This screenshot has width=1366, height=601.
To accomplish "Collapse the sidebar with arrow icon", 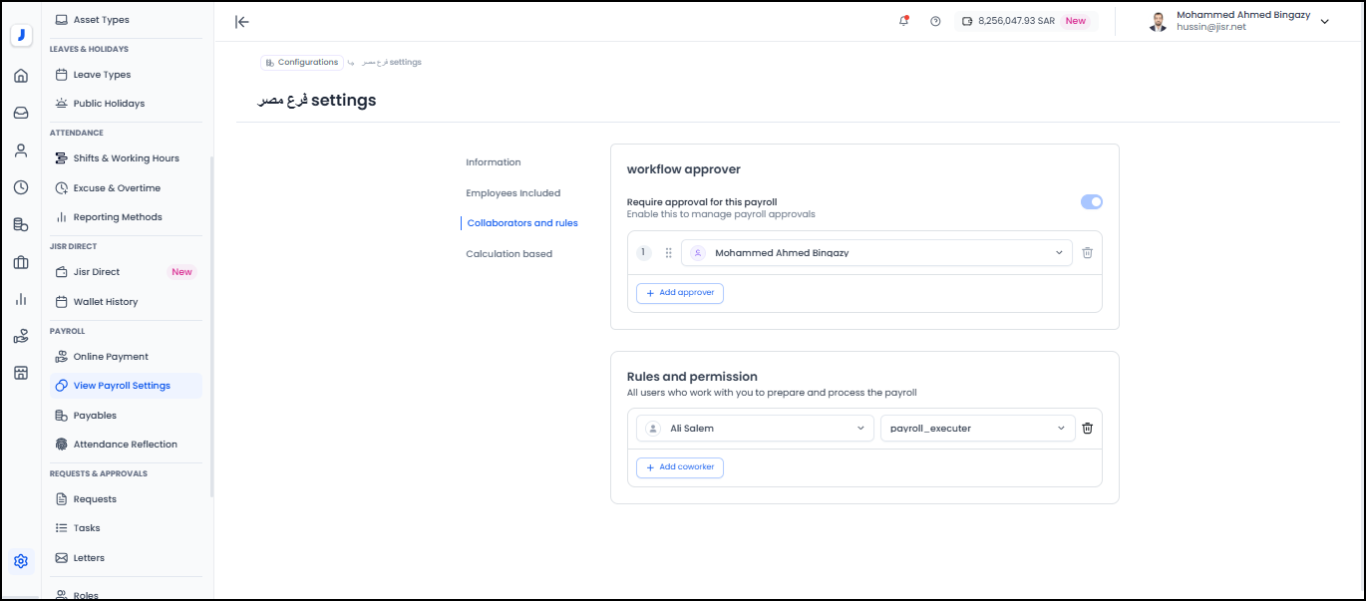I will [x=242, y=22].
